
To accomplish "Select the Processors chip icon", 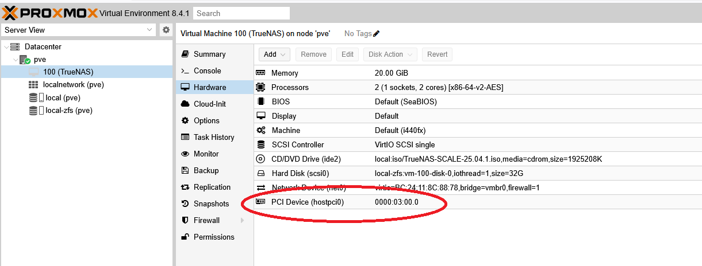I will click(260, 87).
